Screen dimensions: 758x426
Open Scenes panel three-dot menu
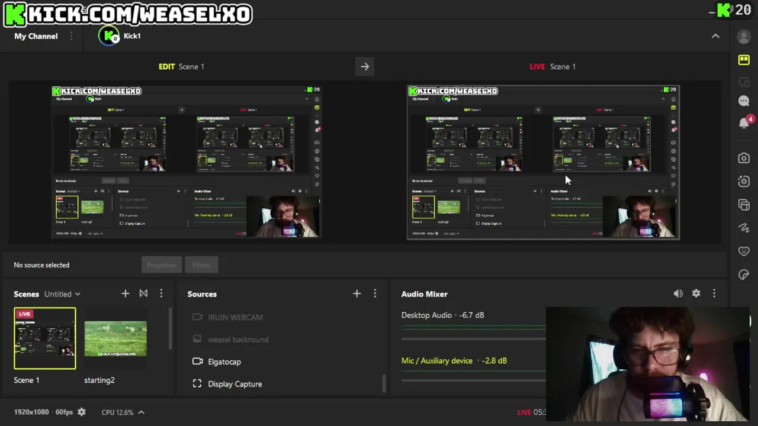(x=161, y=293)
